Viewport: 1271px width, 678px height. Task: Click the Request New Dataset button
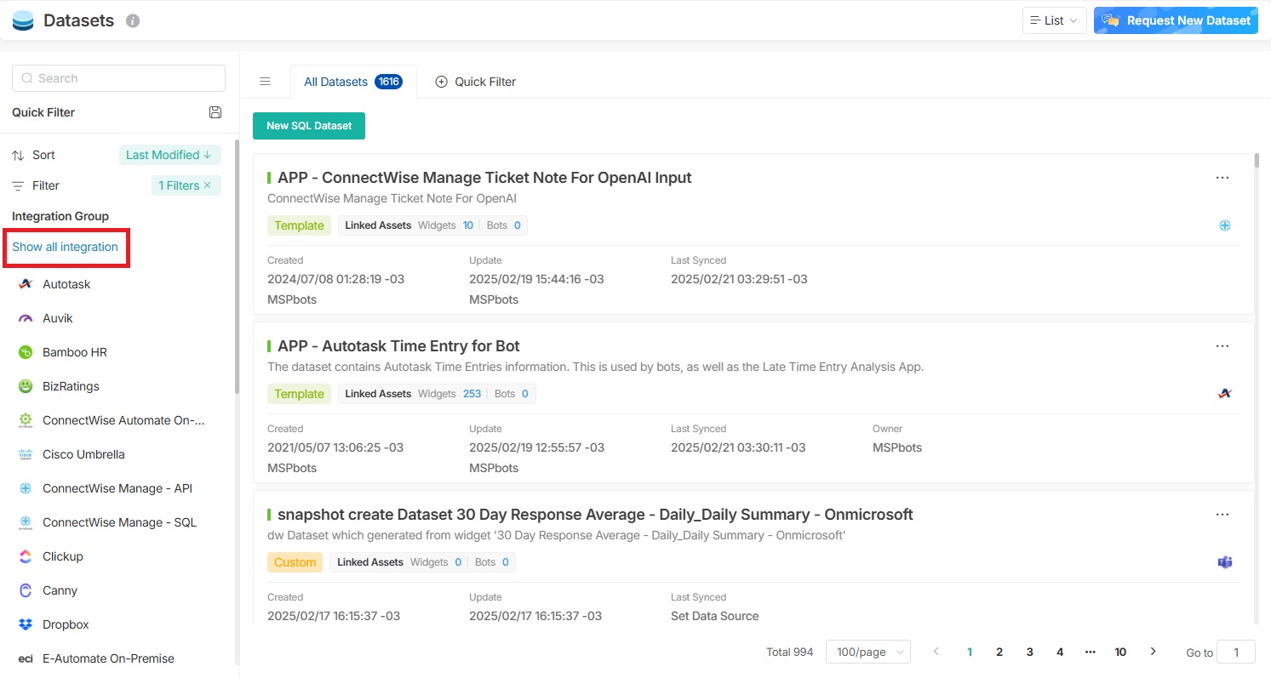point(1176,20)
